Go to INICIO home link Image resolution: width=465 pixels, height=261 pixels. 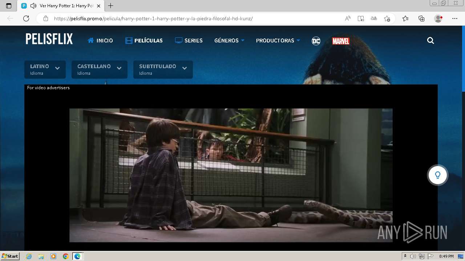[x=100, y=41]
